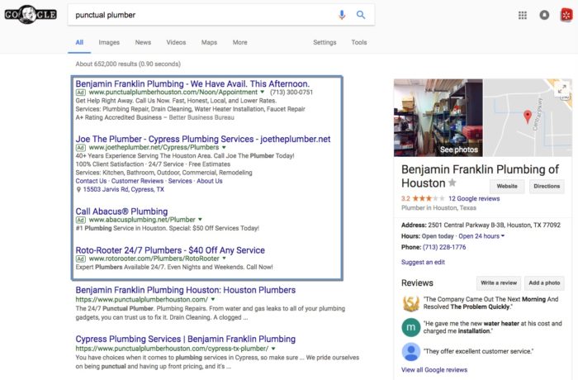Expand arrow beside https://www.punctualplumberhouston.com/ URL
This screenshot has width=578, height=380.
click(x=213, y=300)
